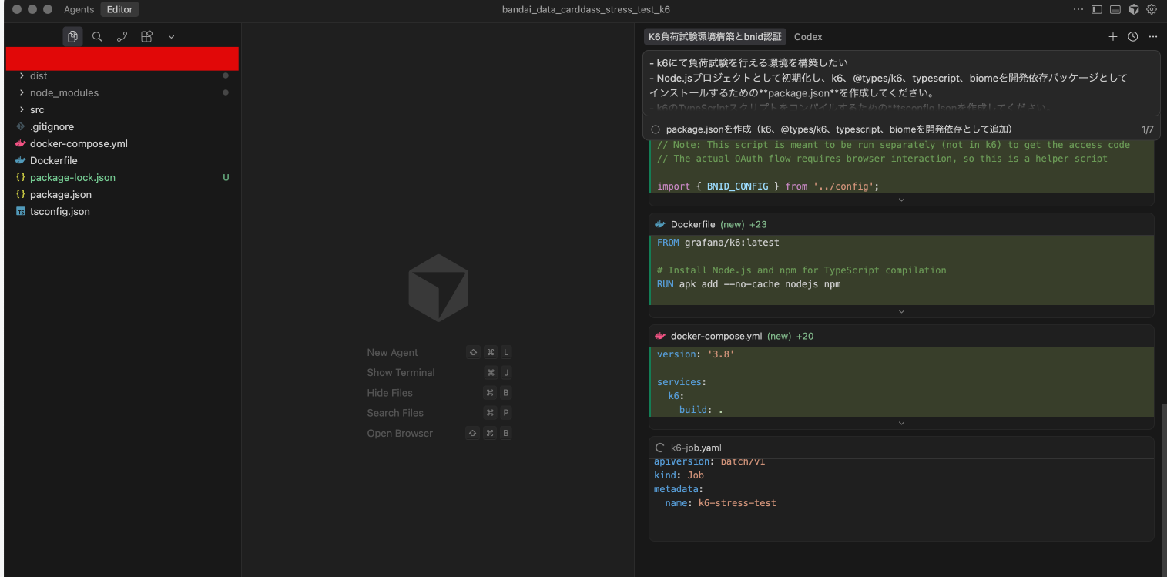Click the pink docker-compose.yml whale icon in Explorer
The height and width of the screenshot is (577, 1167).
coord(21,143)
